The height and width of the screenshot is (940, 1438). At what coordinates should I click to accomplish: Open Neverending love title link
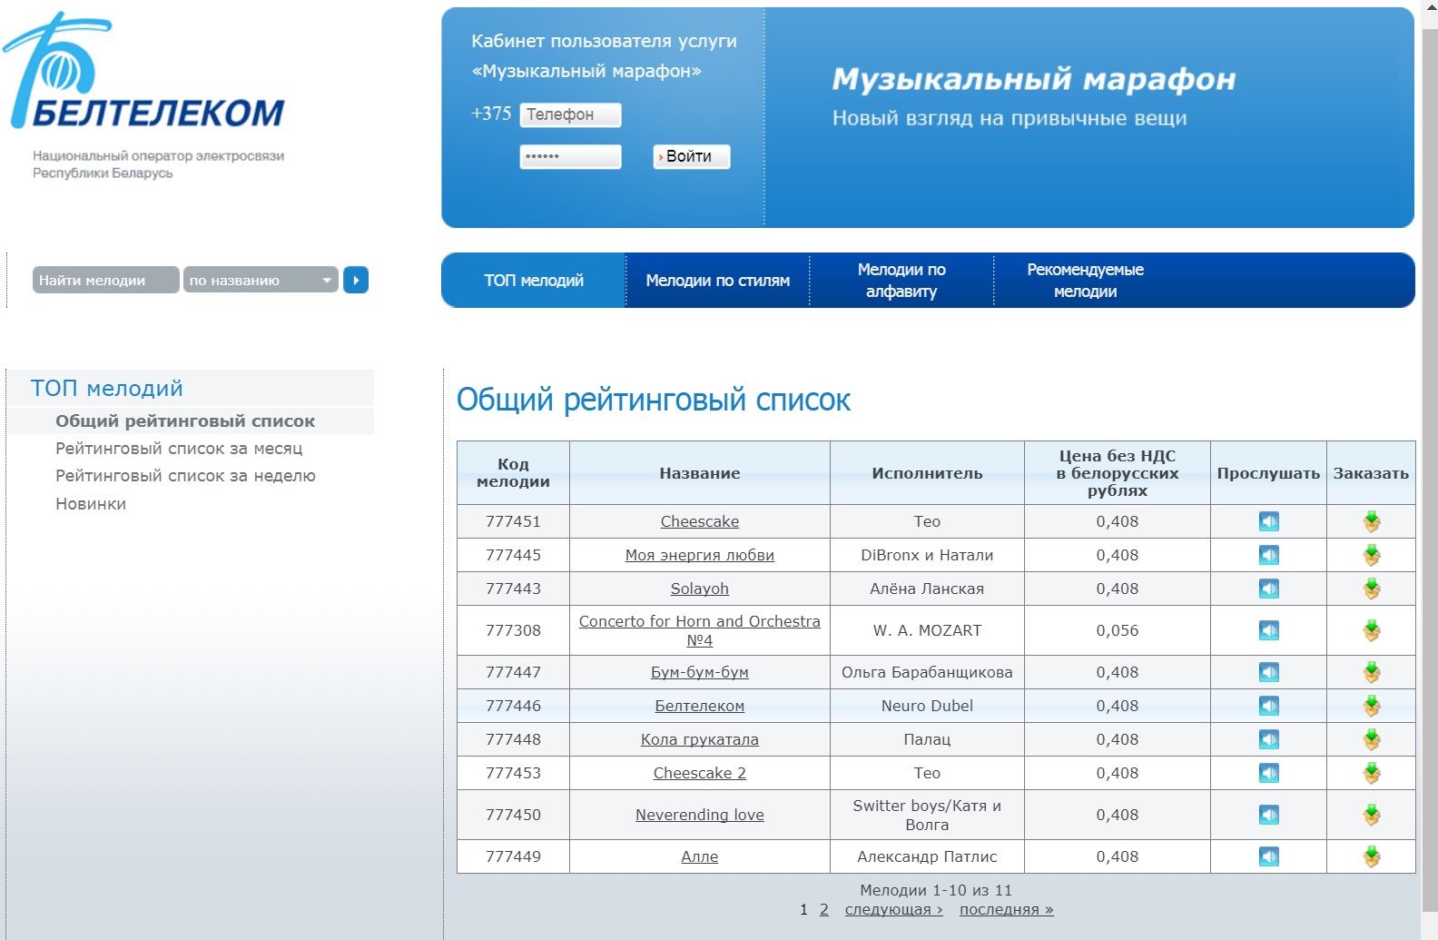tap(700, 815)
